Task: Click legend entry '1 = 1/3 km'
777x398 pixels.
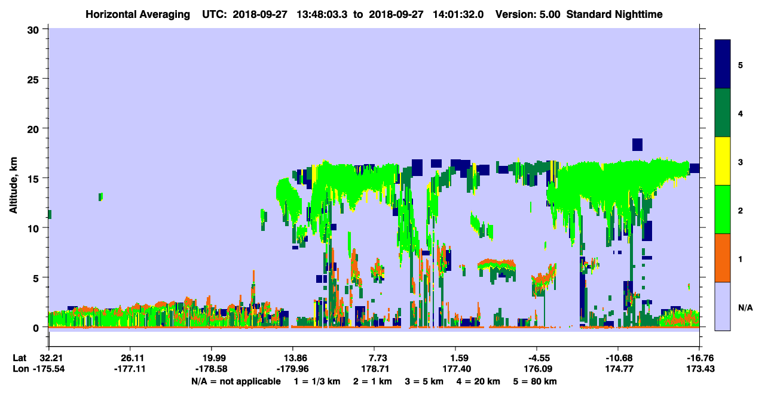Action: (x=317, y=381)
